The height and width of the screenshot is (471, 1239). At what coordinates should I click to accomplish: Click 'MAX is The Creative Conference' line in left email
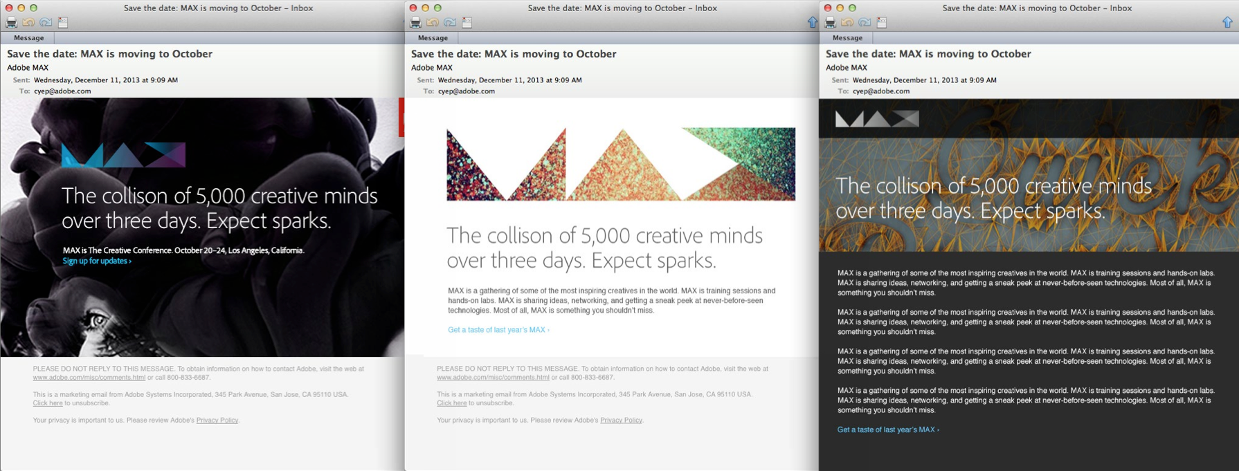pos(183,250)
